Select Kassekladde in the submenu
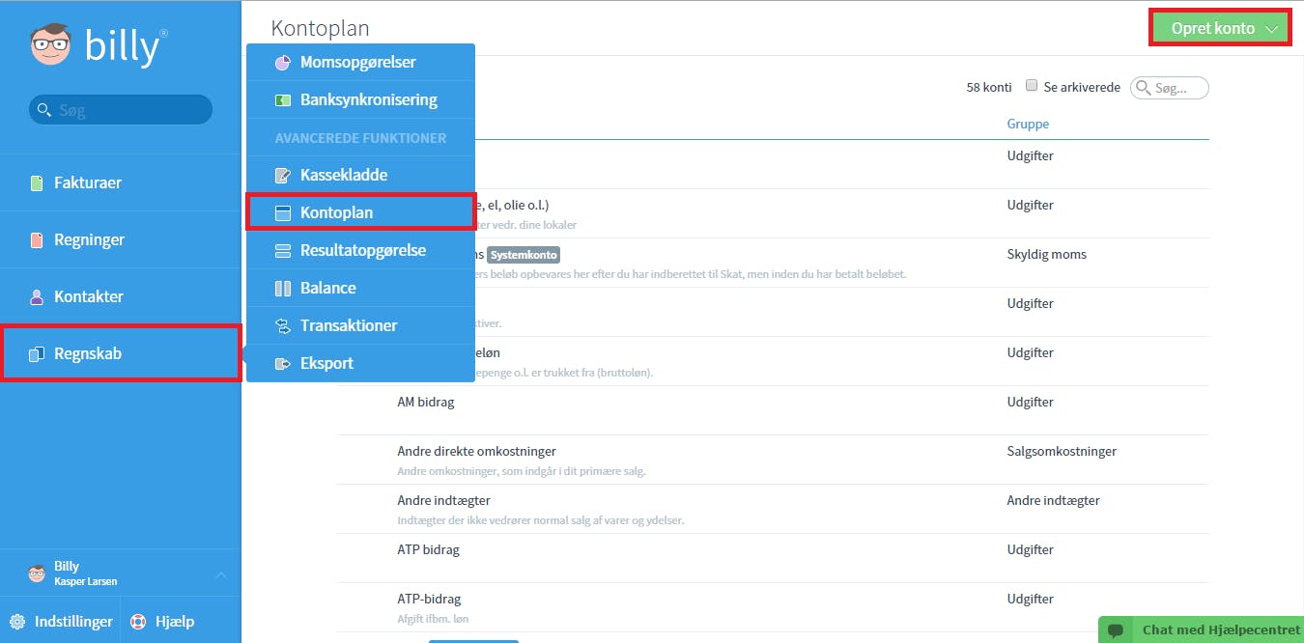The image size is (1304, 643). 360,176
